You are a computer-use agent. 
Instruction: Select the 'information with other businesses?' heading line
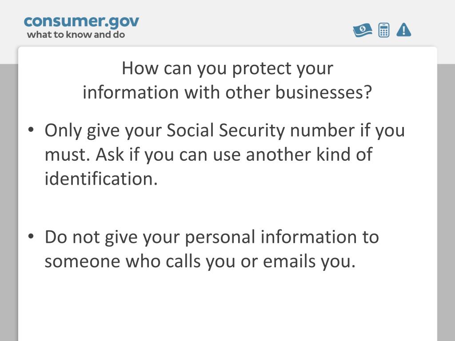coord(227,92)
